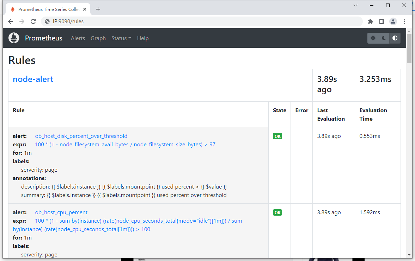Switch to the light theme sun icon
Viewport: 415px width, 261px height.
pyautogui.click(x=373, y=38)
